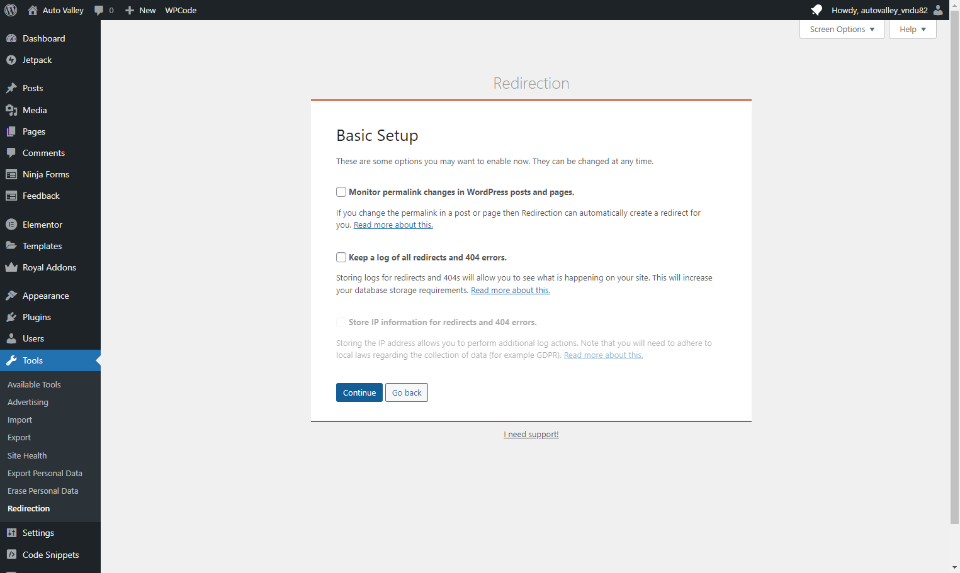The image size is (960, 573).
Task: Select Redirection in Tools submenu
Action: click(28, 508)
